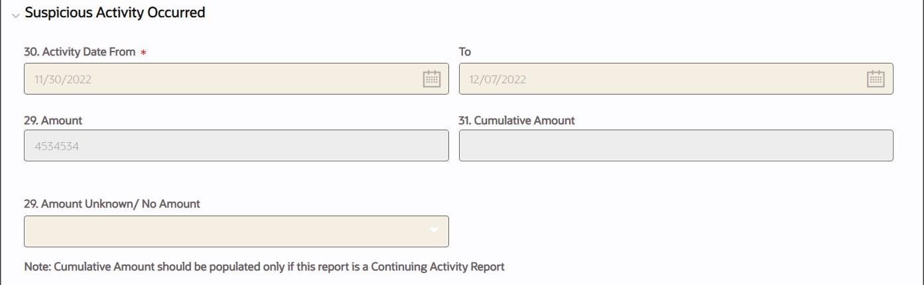This screenshot has width=924, height=285.
Task: Select the 11/30/2022 date value
Action: coord(63,79)
